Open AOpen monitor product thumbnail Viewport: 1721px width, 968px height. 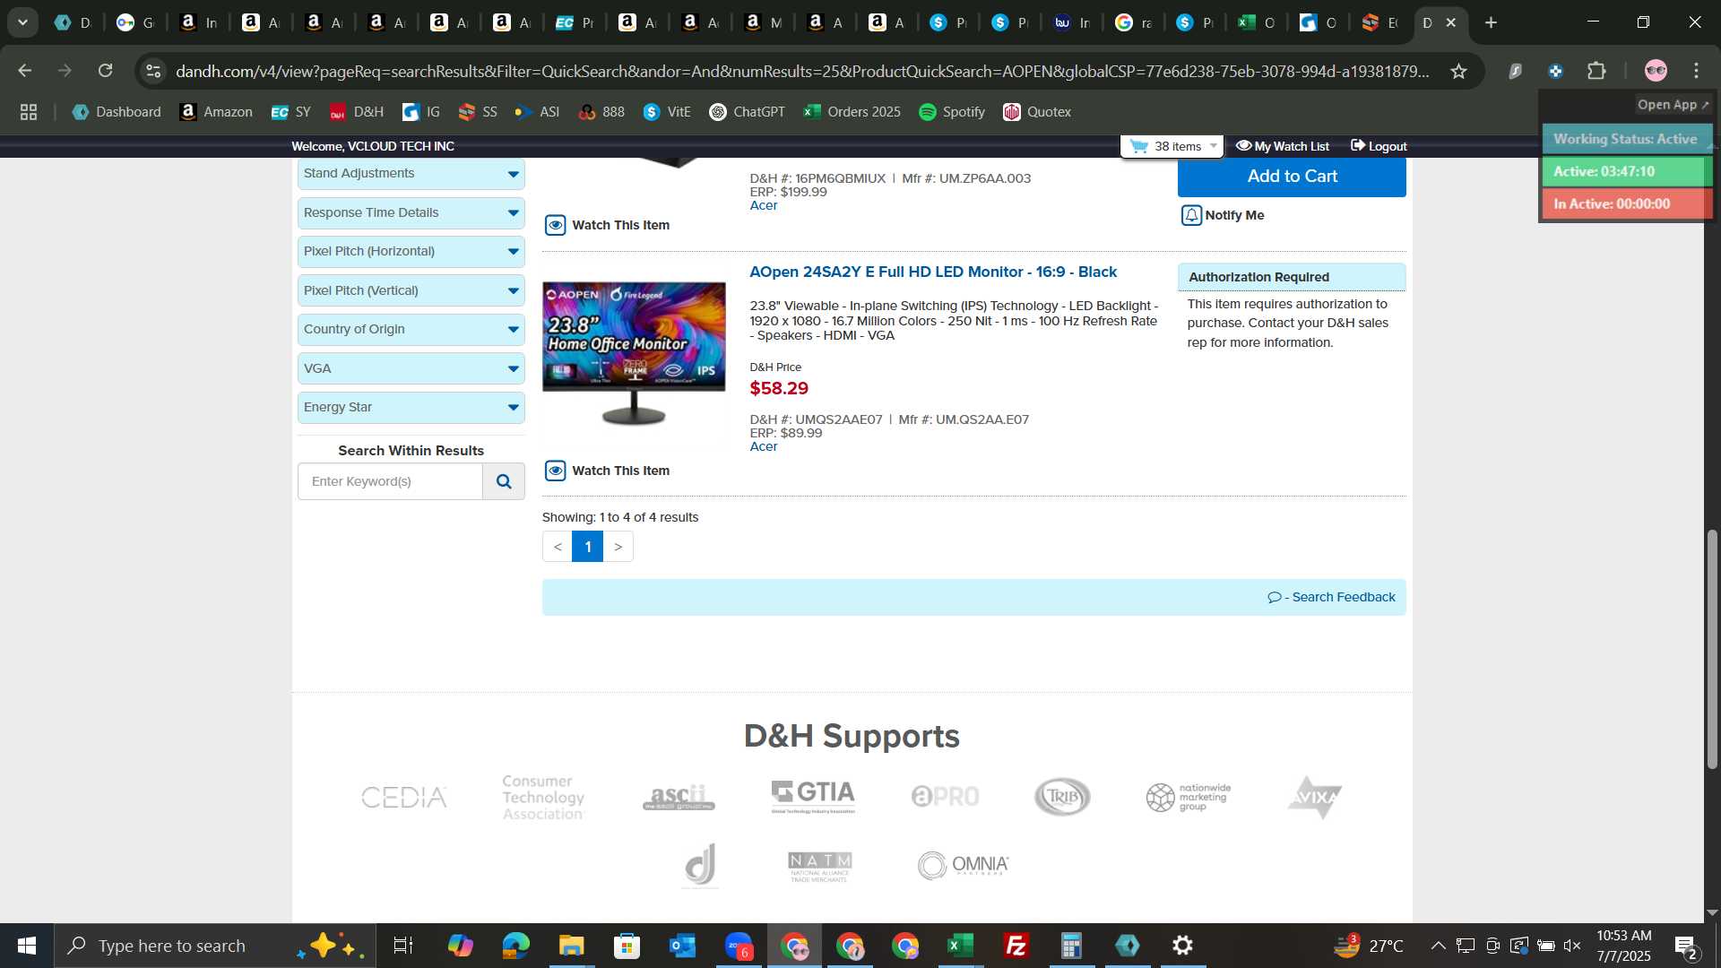coord(634,353)
